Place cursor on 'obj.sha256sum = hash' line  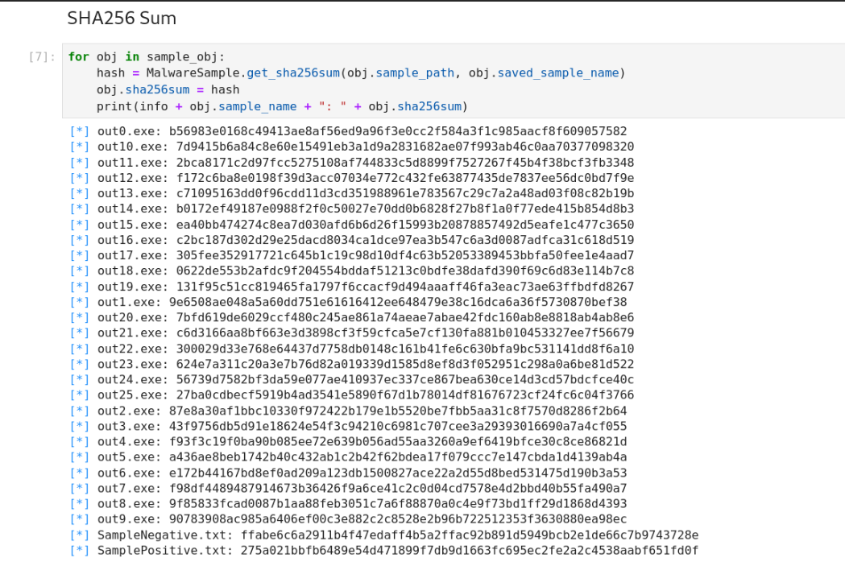click(168, 89)
